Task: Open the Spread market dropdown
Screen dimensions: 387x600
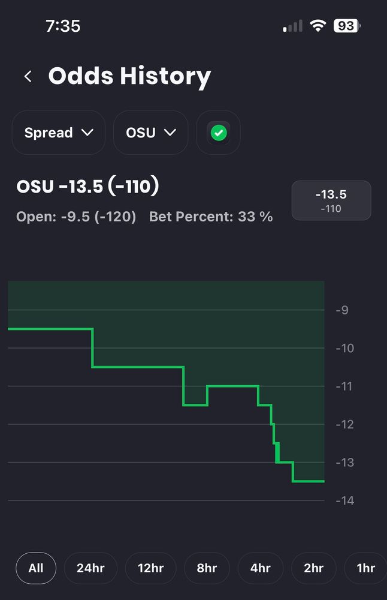Action: pos(59,133)
